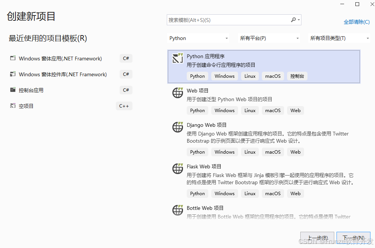Click the search magnifier icon

(293, 20)
